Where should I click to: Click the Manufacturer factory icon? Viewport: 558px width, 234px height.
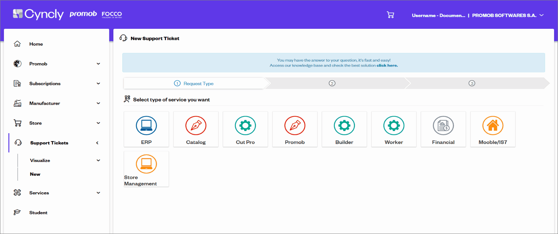[x=17, y=103]
